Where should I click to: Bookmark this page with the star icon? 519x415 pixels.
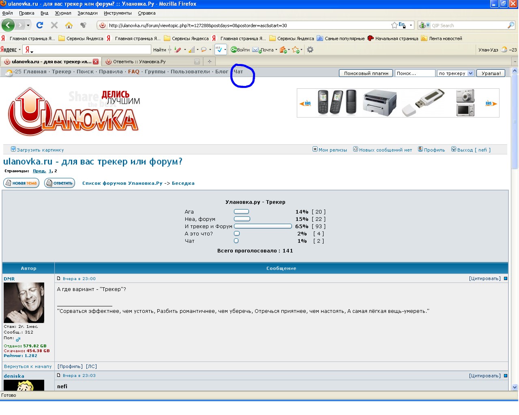[x=394, y=25]
